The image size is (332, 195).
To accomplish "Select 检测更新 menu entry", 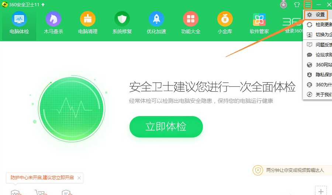I will pos(318,25).
